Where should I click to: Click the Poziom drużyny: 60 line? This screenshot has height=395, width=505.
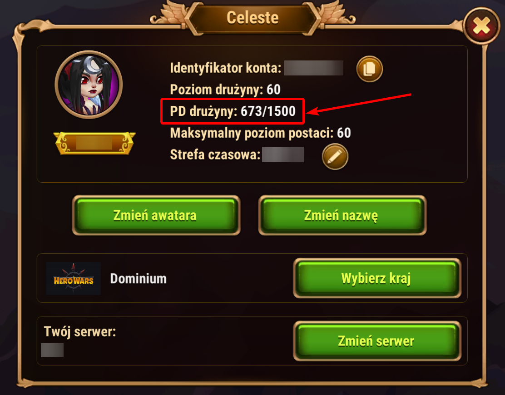[225, 90]
